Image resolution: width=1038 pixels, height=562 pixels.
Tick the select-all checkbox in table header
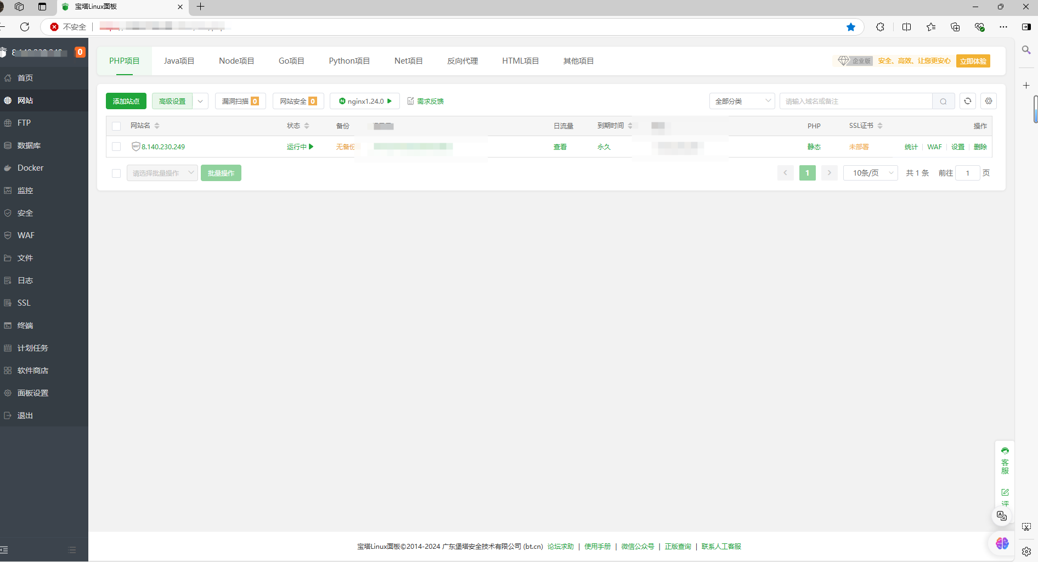tap(116, 126)
